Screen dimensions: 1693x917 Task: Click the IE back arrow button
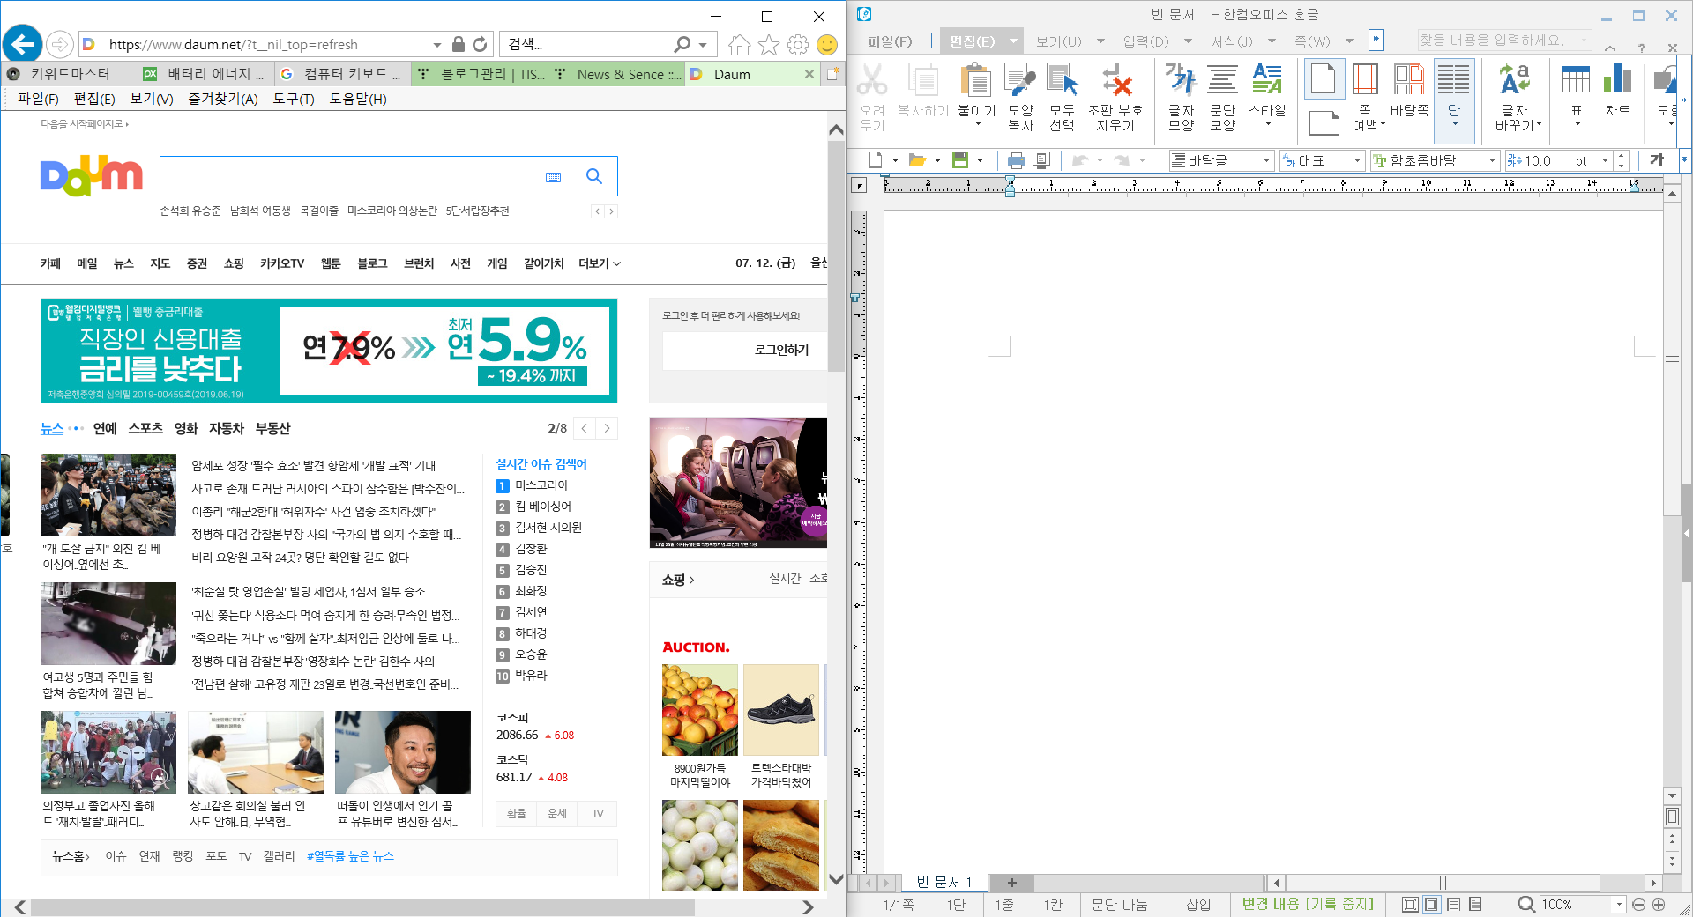pyautogui.click(x=22, y=44)
